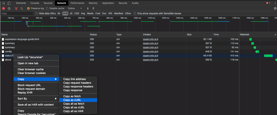Viewport: 277px width, 115px height.
Task: Choose Copy all as fetch
Action: 78,104
